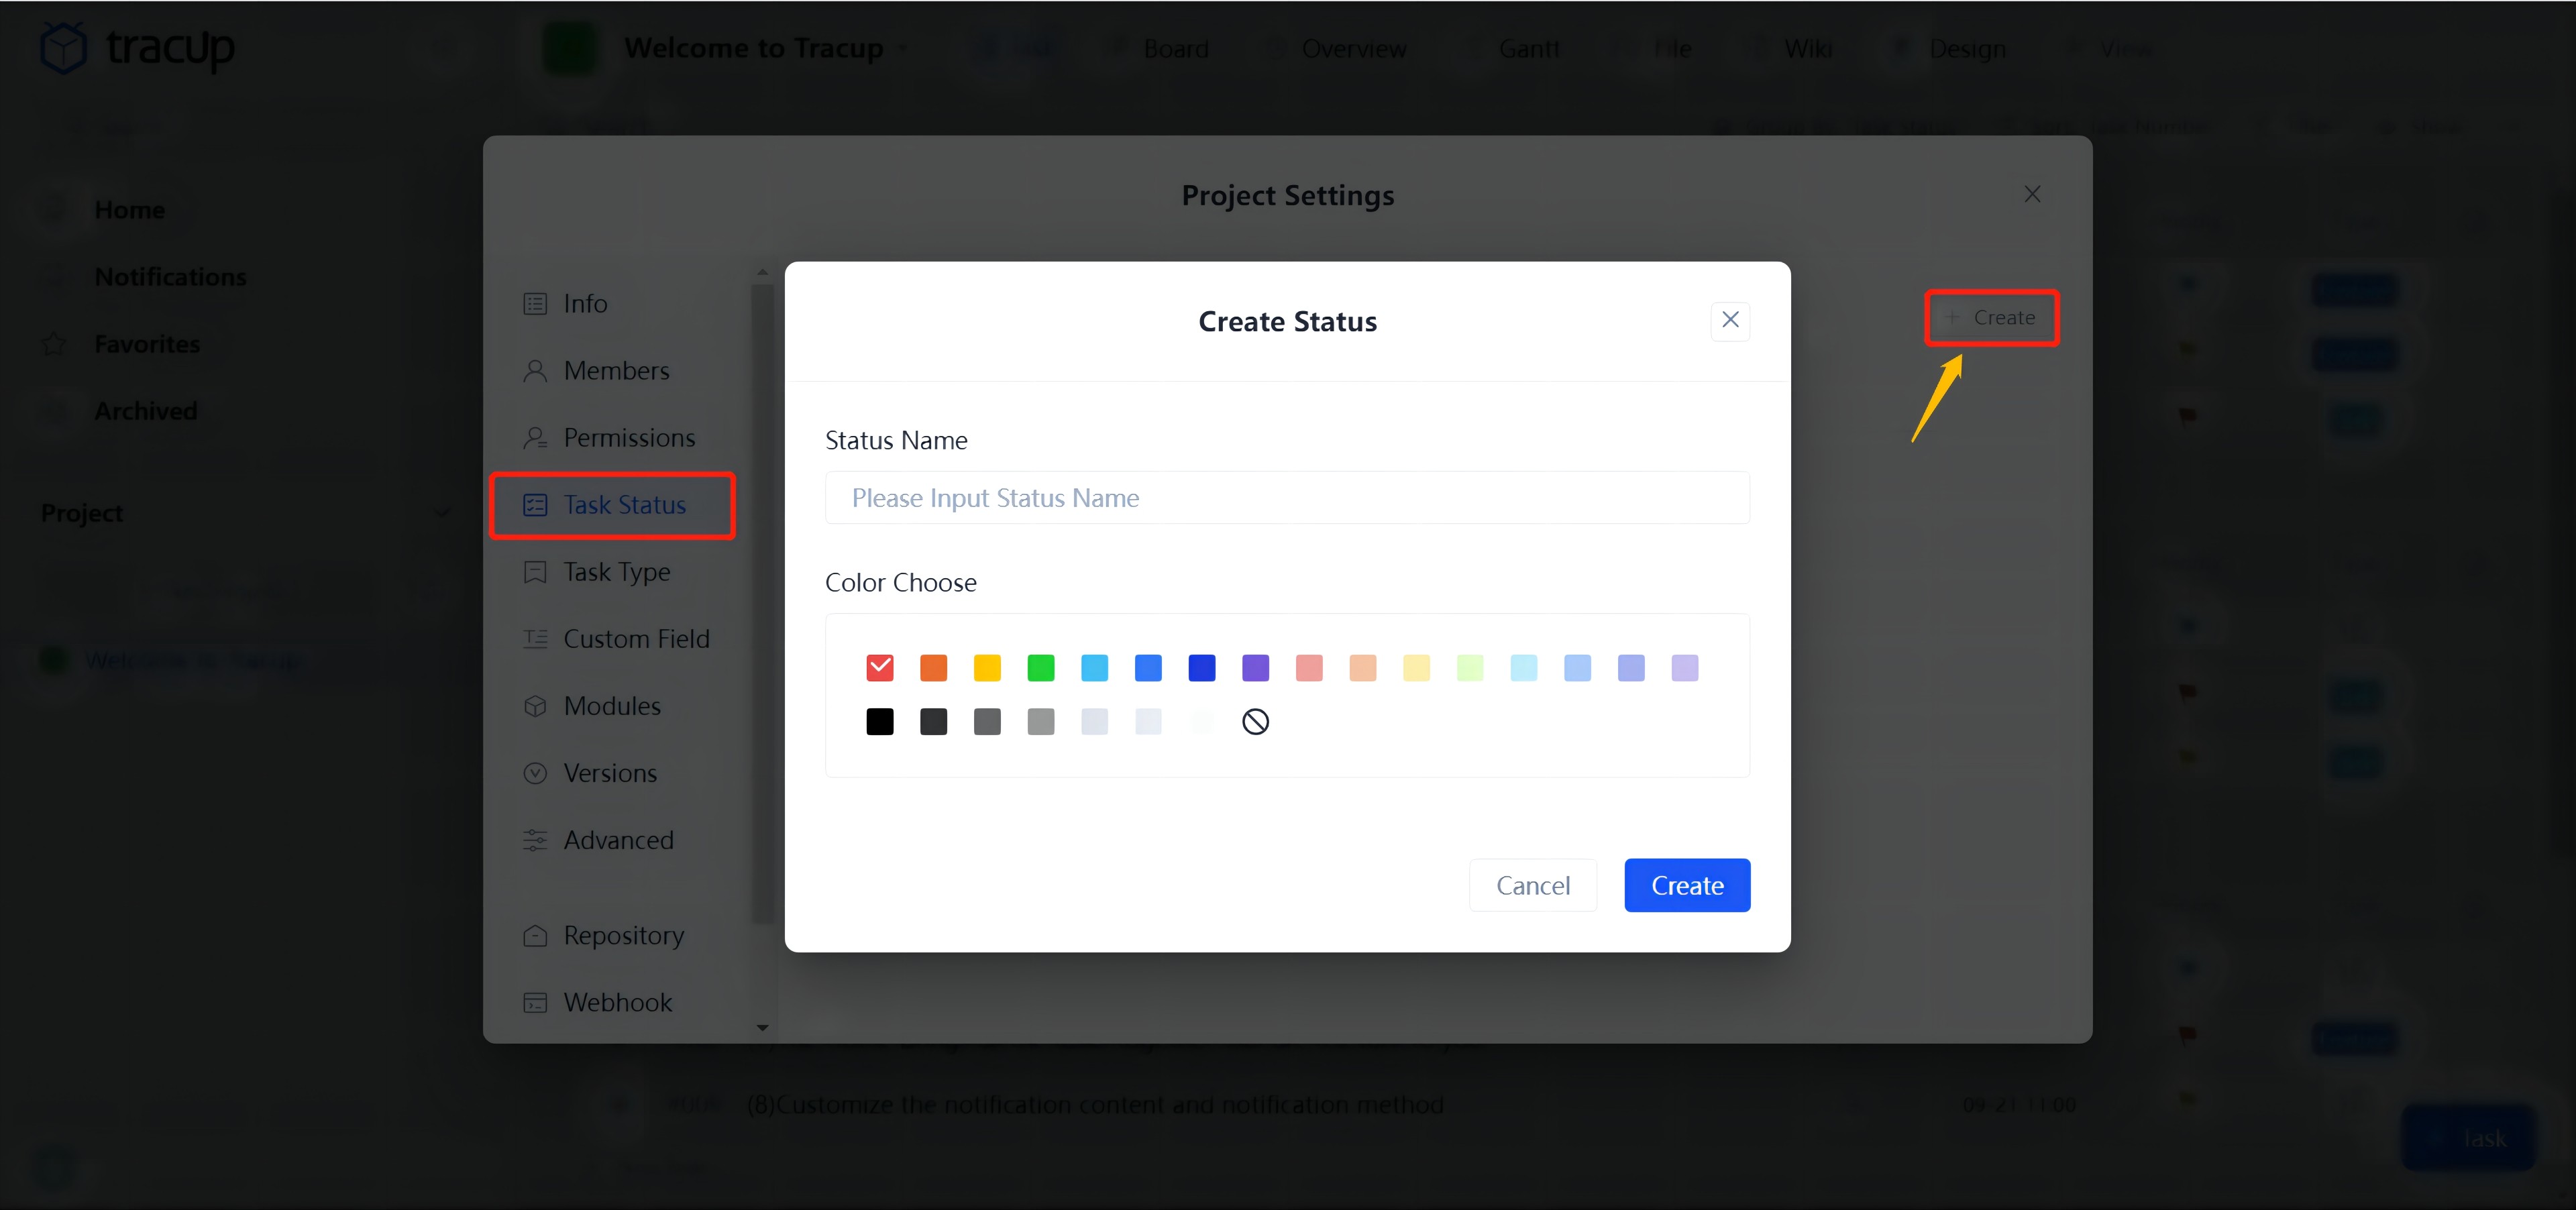Viewport: 2576px width, 1210px height.
Task: Open the Custom Field settings tab
Action: 636,639
